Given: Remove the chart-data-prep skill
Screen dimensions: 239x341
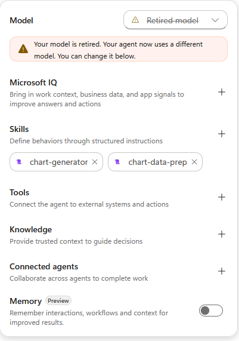Looking at the screenshot, I should (194, 162).
